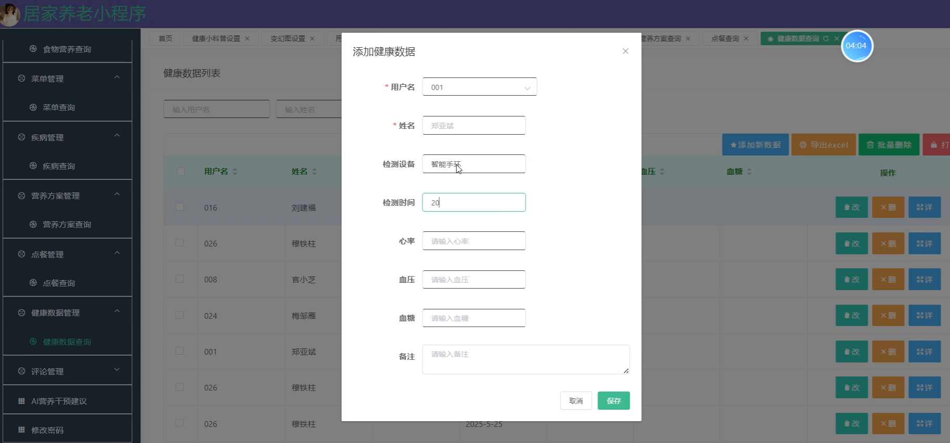
Task: Switch to the 首页 tab
Action: click(x=165, y=38)
